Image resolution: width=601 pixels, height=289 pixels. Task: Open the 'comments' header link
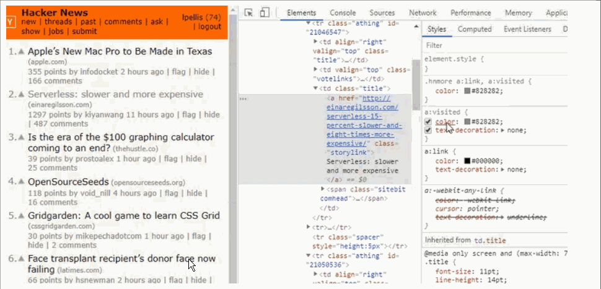point(123,22)
